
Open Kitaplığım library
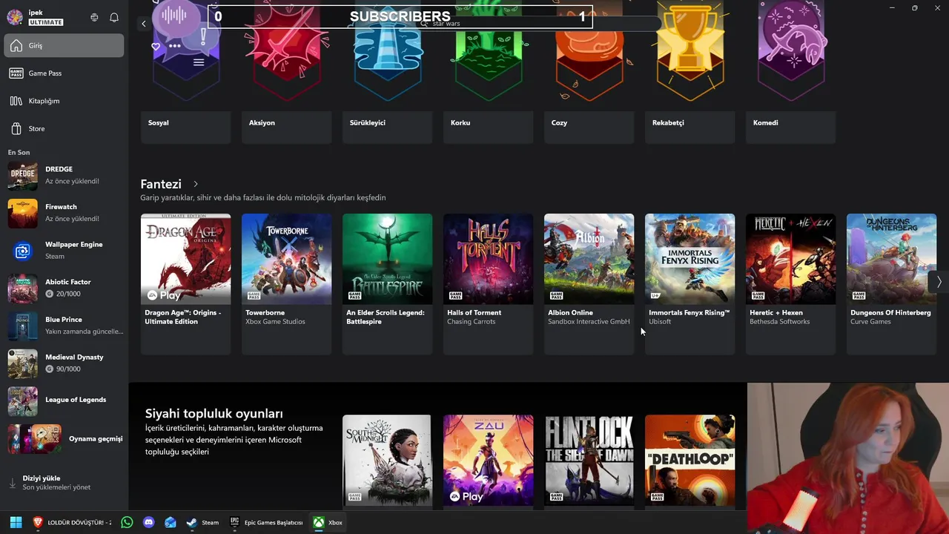click(x=64, y=101)
